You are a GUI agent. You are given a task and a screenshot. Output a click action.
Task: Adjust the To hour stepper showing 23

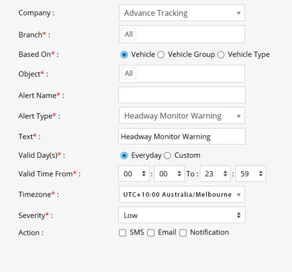click(225, 174)
